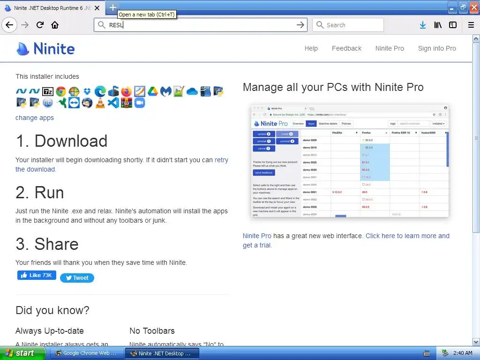Screen dimensions: 480x360
Task: Select the Ninite .NET Desktop Runtime tab
Action: [52, 8]
